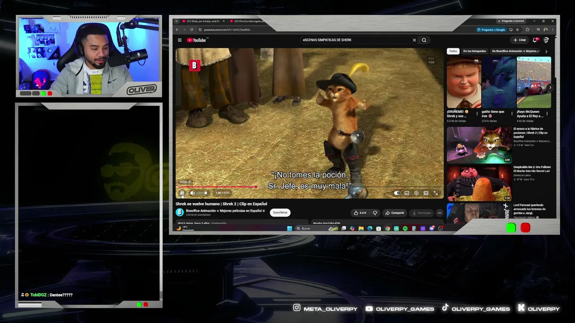The width and height of the screenshot is (575, 323).
Task: Enter fullscreen video mode
Action: tap(436, 193)
